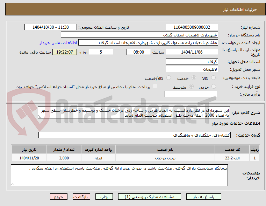The image size is (266, 206).
Task: Click the delivery province field گیلان
Action: [x=192, y=62]
